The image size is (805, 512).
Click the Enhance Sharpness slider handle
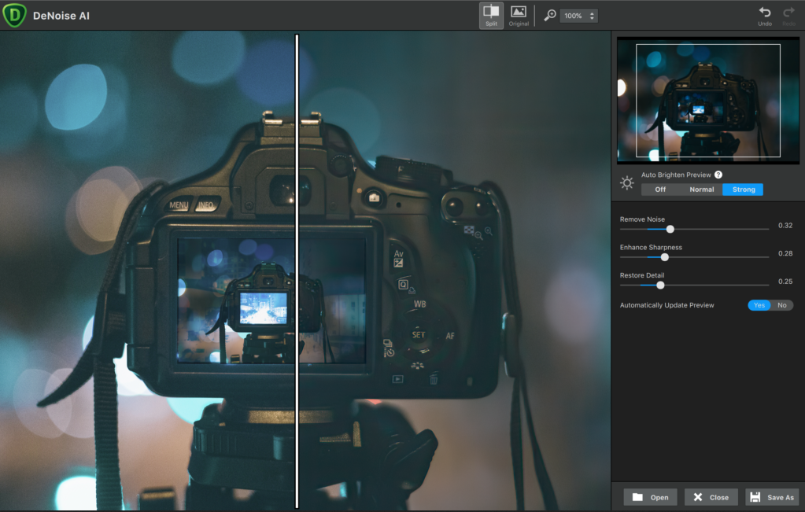(665, 257)
